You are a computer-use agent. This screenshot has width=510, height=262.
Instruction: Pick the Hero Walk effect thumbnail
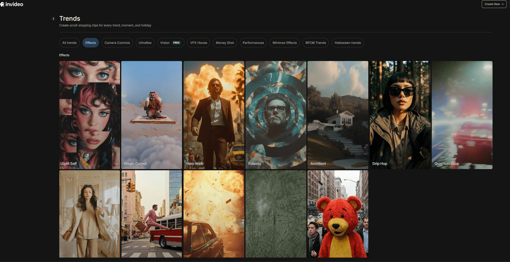214,115
